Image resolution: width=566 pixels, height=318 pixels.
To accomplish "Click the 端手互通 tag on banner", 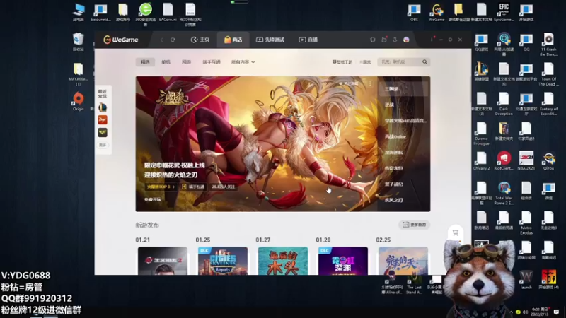I will coord(193,187).
